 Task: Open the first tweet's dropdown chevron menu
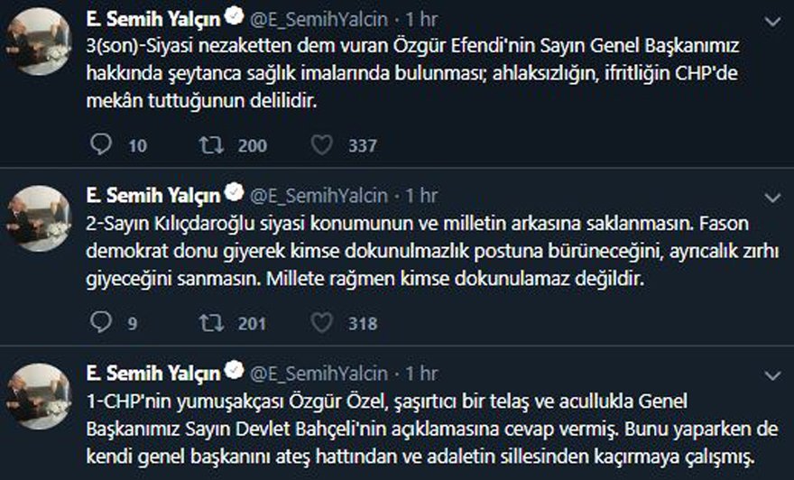(772, 19)
